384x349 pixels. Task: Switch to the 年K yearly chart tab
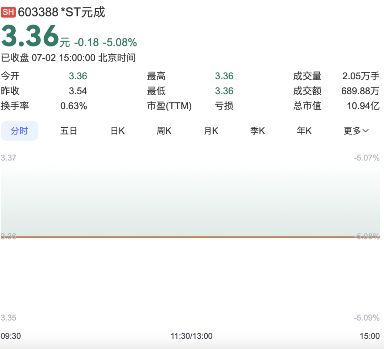coord(304,131)
